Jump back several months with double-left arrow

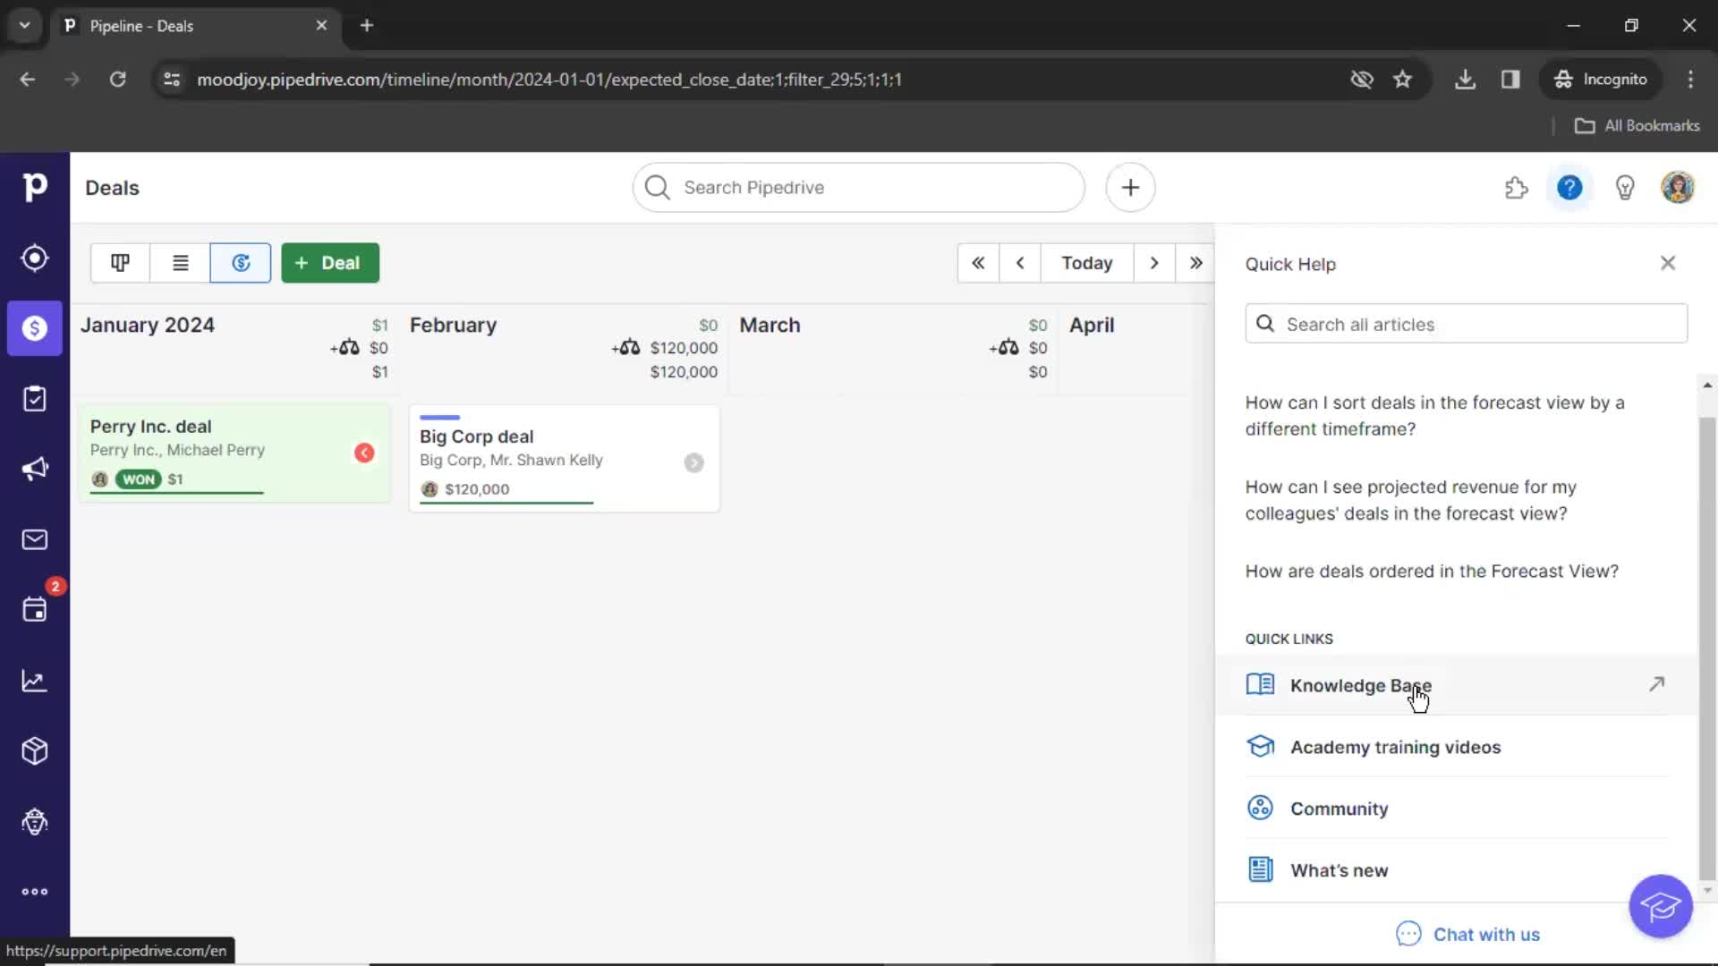tap(978, 263)
